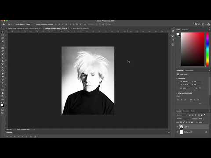Click the lock transparent pixels icon
The height and width of the screenshot is (158, 211).
point(181,122)
